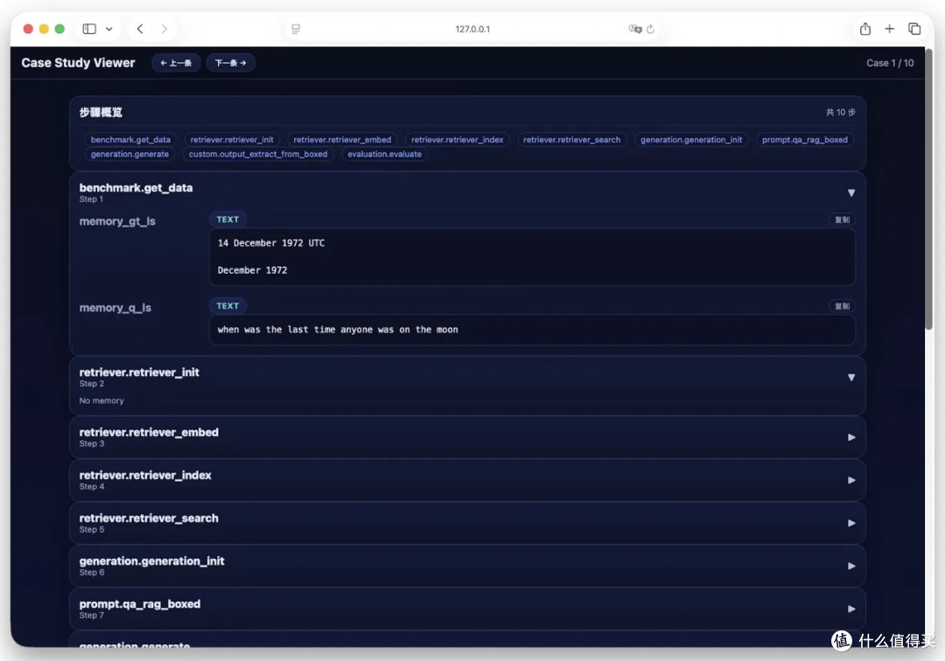The width and height of the screenshot is (945, 661).
Task: Open a new tab with plus icon
Action: (x=890, y=29)
